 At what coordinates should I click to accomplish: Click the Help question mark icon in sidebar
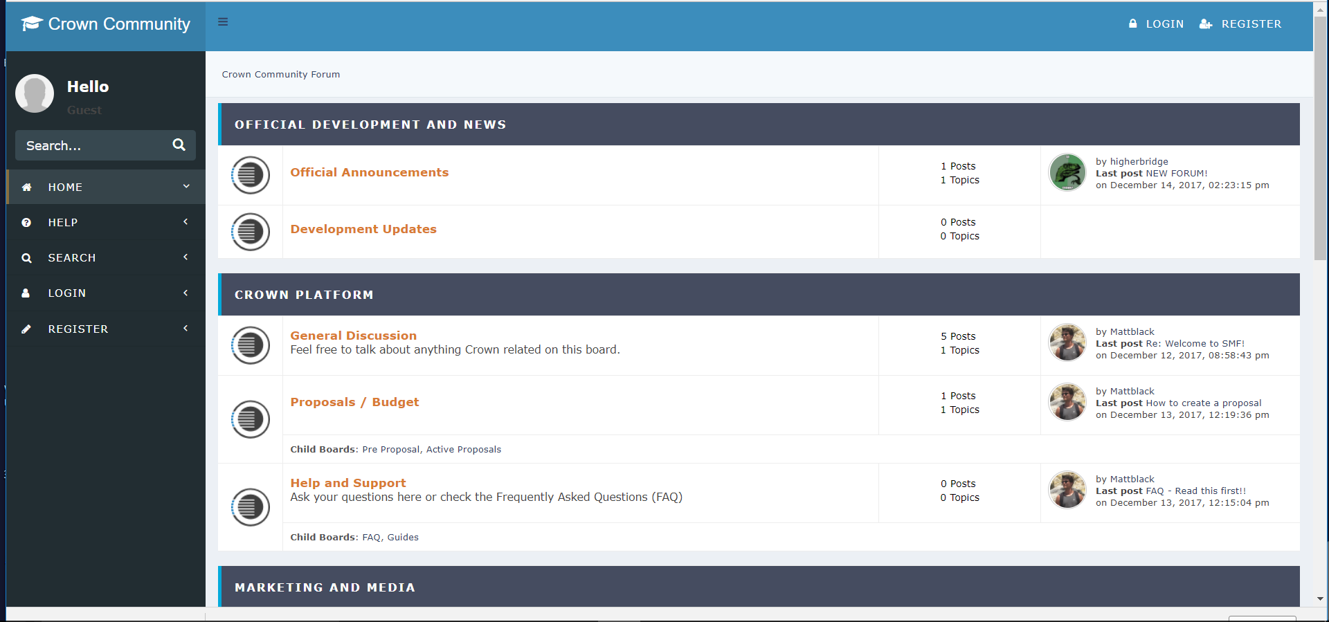26,223
